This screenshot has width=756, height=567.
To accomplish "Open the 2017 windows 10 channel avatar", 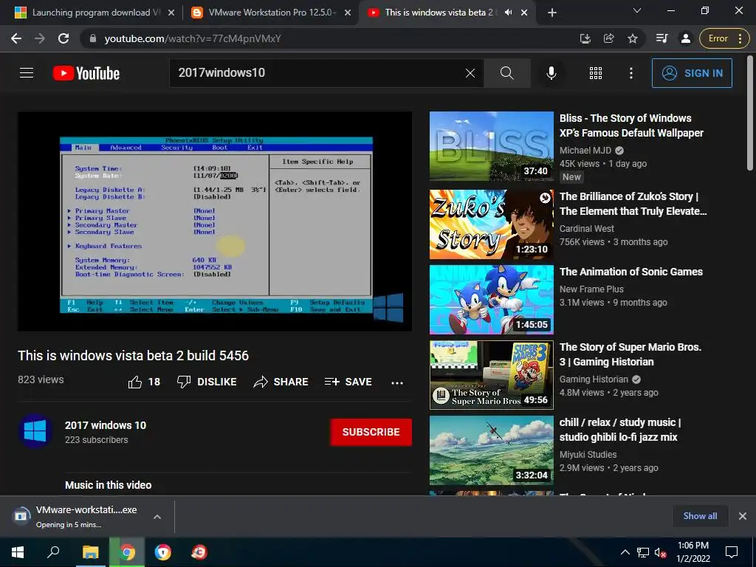I will coord(35,431).
